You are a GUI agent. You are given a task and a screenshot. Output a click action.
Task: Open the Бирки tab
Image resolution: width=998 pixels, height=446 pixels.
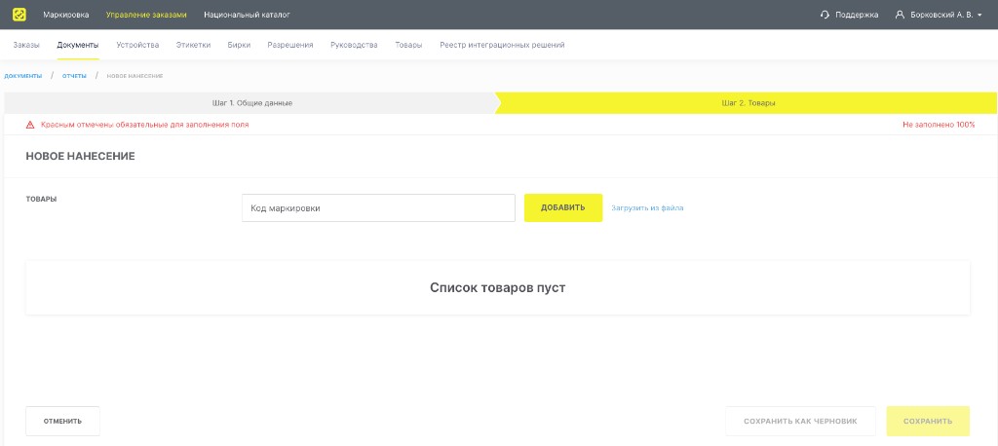coord(239,45)
